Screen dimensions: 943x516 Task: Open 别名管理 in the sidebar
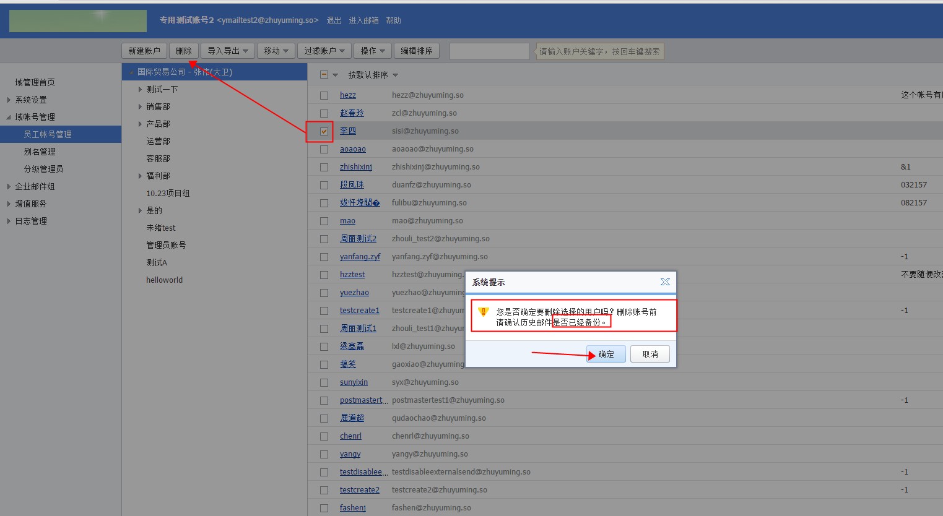click(x=40, y=152)
